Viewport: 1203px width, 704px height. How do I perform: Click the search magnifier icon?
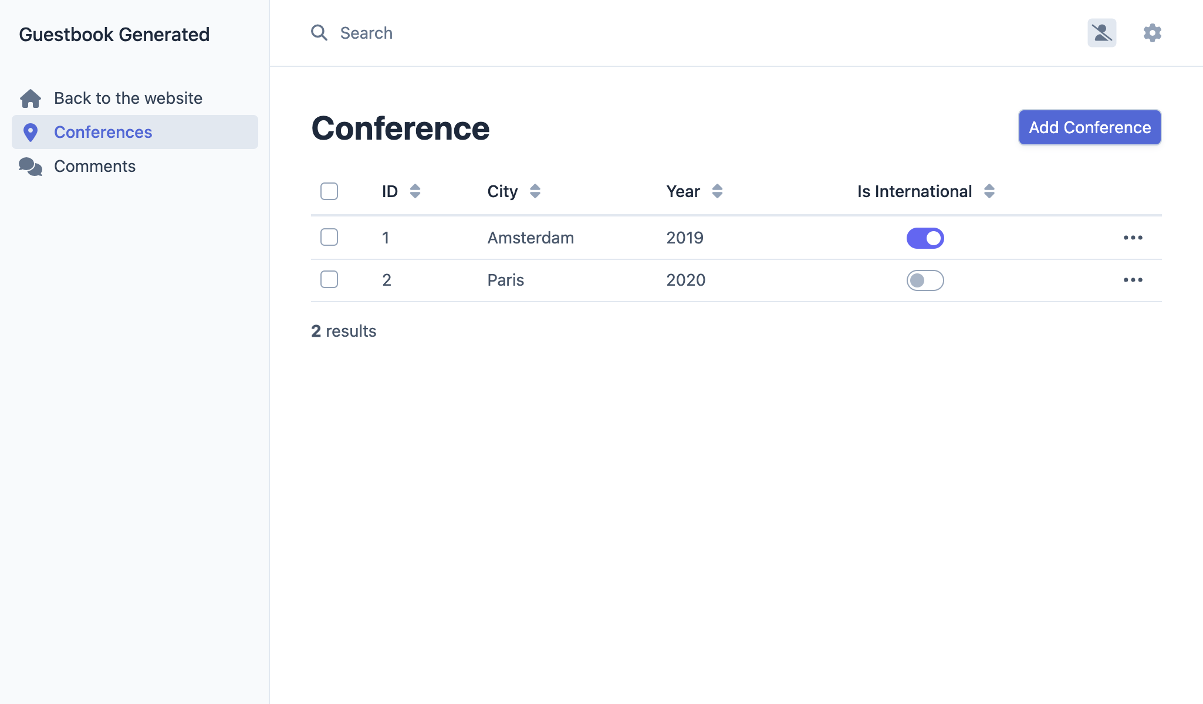[x=319, y=33]
